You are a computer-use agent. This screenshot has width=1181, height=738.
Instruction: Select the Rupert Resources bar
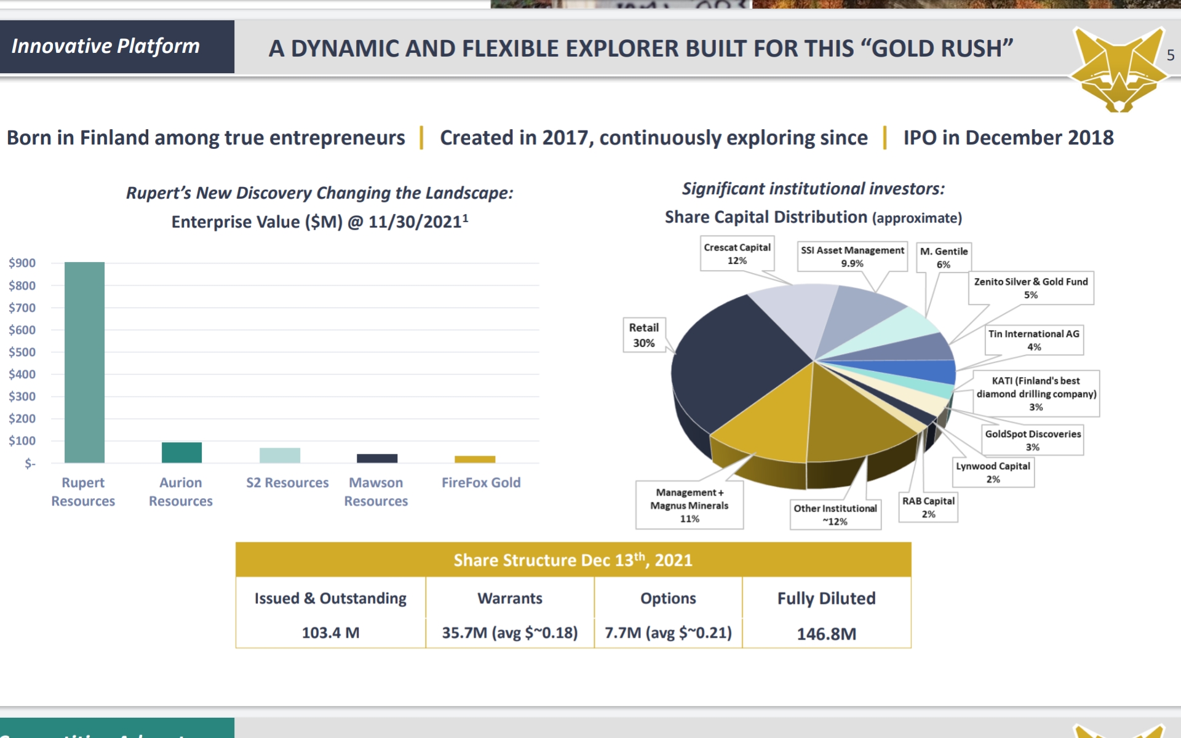pyautogui.click(x=84, y=362)
